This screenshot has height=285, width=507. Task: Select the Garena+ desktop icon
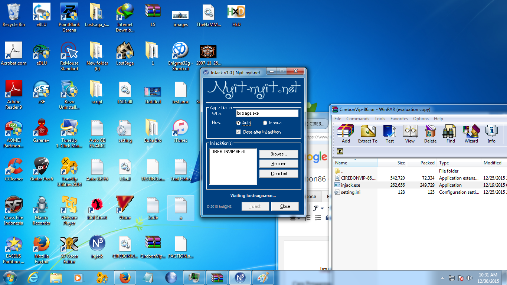42,131
